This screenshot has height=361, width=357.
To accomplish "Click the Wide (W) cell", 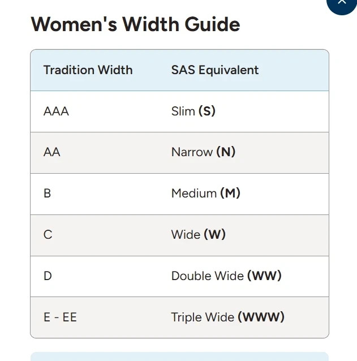I will click(198, 235).
